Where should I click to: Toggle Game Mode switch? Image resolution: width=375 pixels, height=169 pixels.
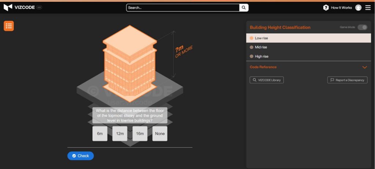pos(362,27)
